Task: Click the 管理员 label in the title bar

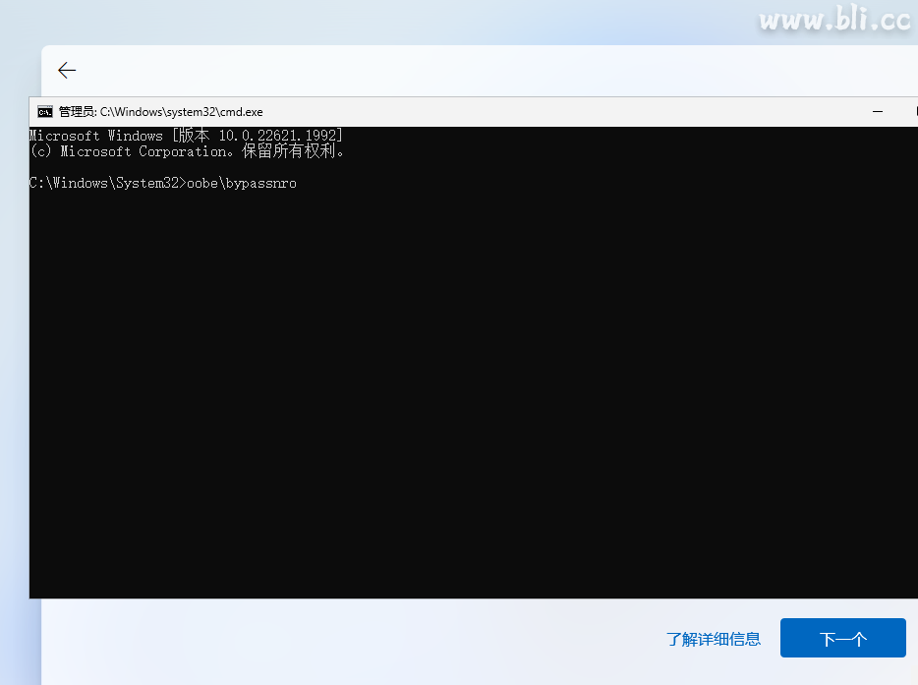Action: (76, 111)
